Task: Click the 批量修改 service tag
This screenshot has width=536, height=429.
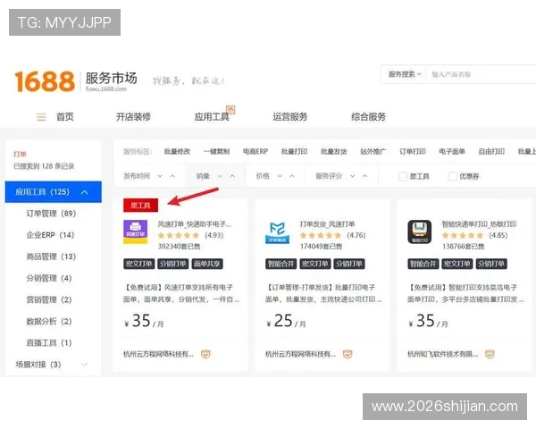Action: pyautogui.click(x=177, y=152)
